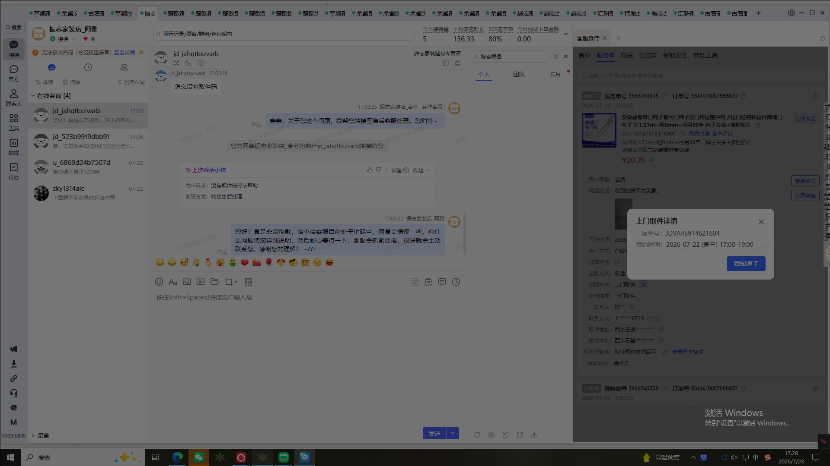Screen dimensions: 830x466
Task: Open the 接待 status dropdown
Action: [73, 39]
